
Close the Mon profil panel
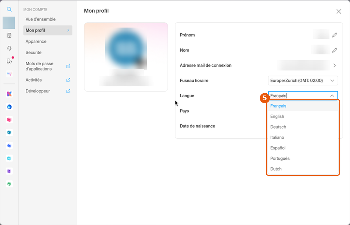pyautogui.click(x=339, y=11)
